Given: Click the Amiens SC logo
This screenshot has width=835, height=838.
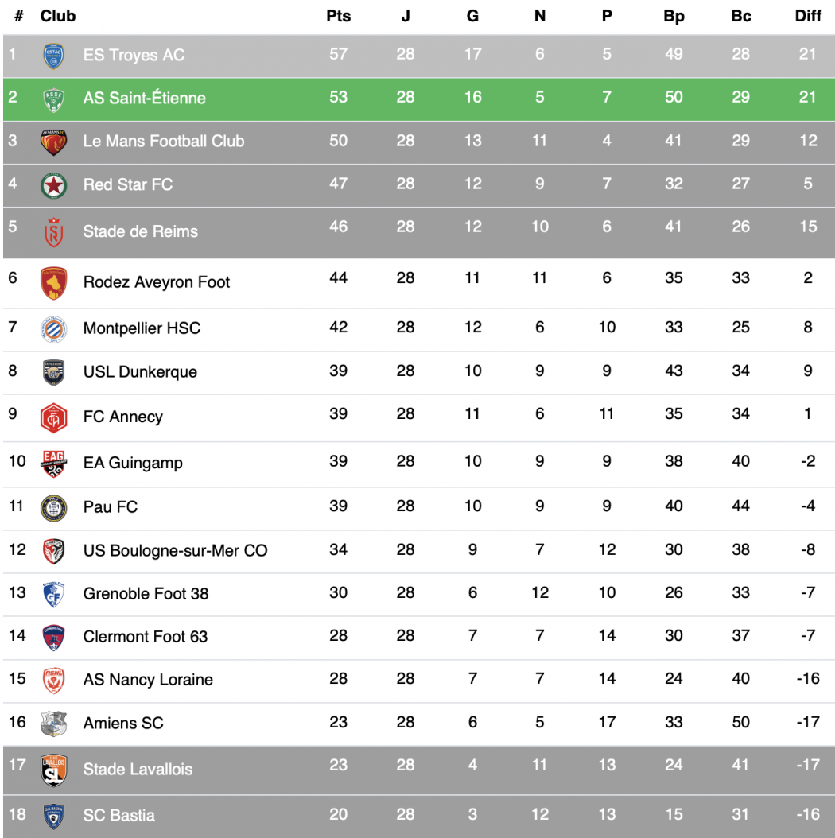Looking at the screenshot, I should pos(53,724).
